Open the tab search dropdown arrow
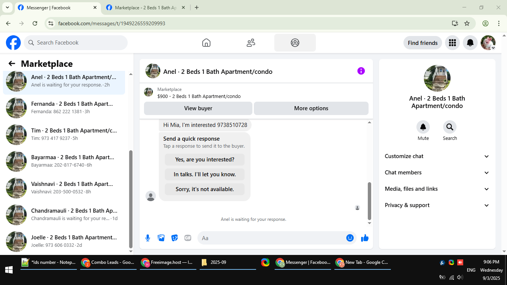 coord(7,7)
